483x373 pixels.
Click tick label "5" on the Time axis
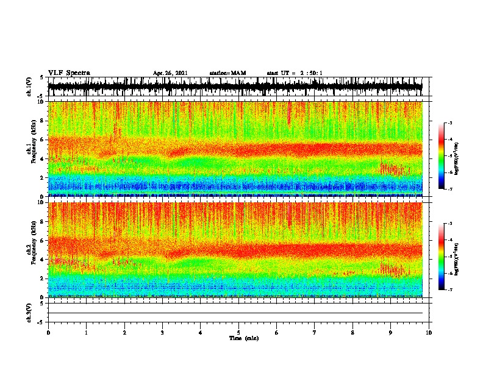[x=238, y=333]
